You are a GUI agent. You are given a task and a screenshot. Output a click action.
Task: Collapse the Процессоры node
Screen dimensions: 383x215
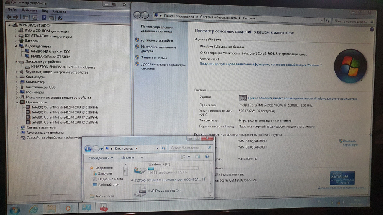click(x=17, y=102)
